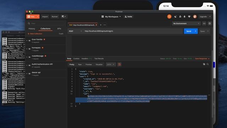Switch to the History tab

32,28
